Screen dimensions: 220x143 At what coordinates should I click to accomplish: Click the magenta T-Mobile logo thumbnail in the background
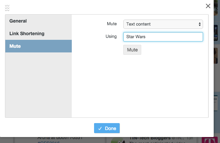(210, 140)
